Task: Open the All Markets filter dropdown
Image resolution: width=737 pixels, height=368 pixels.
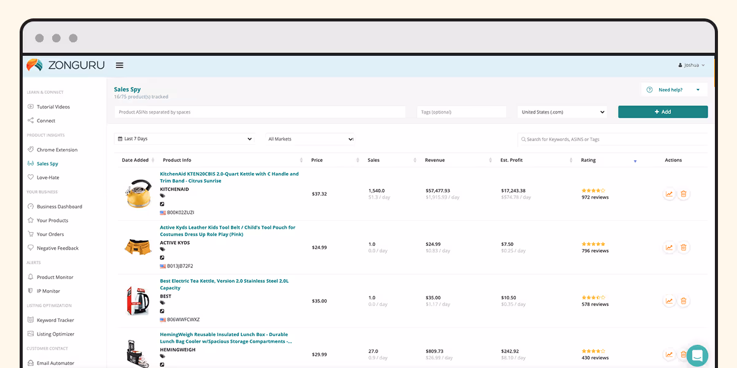Action: click(310, 139)
